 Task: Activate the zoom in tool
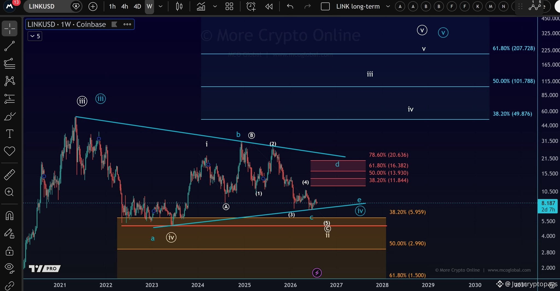(10, 192)
